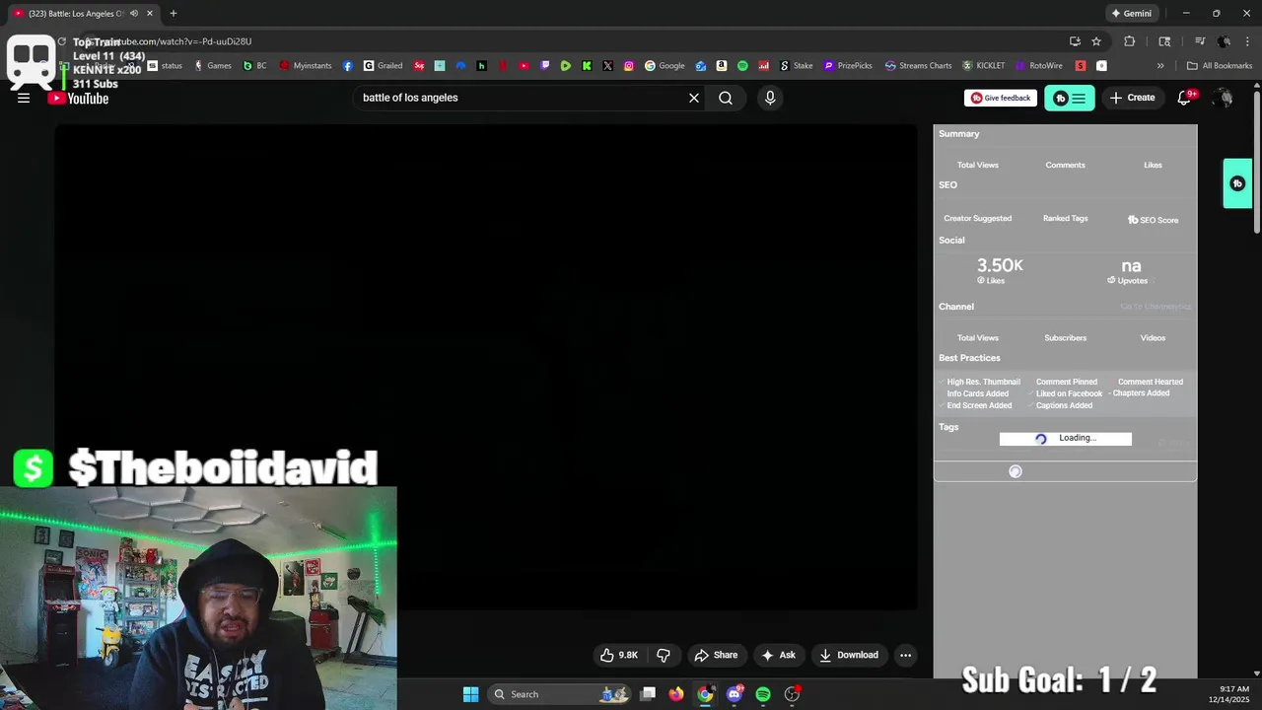Image resolution: width=1262 pixels, height=710 pixels.
Task: Bookmark this page with the star
Action: [1096, 41]
